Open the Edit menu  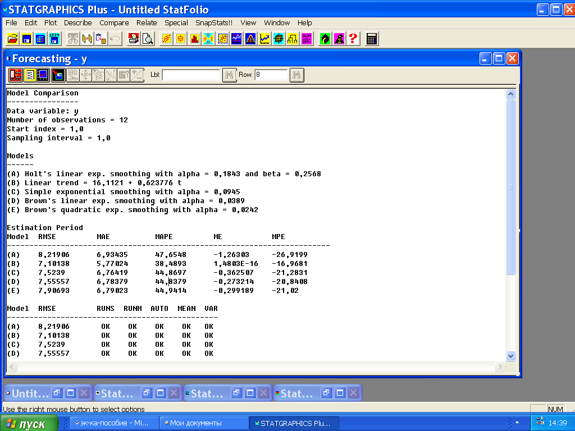[31, 22]
